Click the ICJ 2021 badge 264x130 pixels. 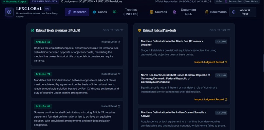coord(221,113)
